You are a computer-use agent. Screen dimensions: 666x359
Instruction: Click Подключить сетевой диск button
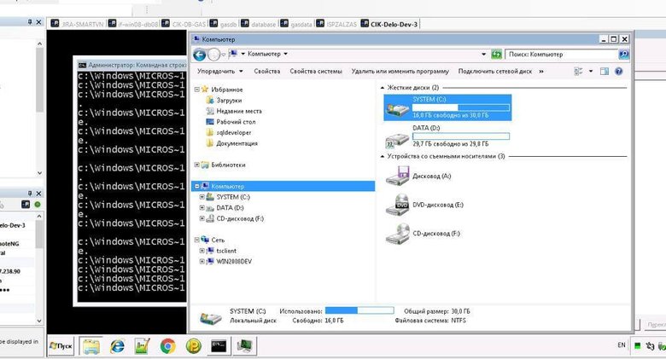point(495,72)
